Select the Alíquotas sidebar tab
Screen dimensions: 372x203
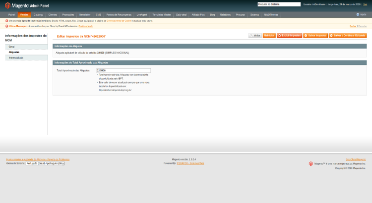click(x=27, y=52)
